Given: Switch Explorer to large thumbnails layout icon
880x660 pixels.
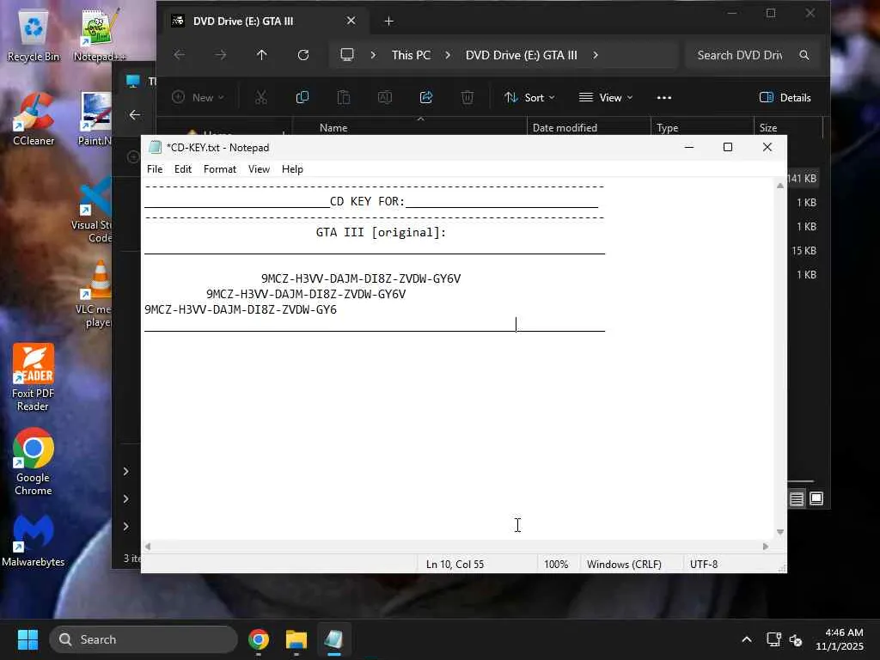Looking at the screenshot, I should [816, 498].
